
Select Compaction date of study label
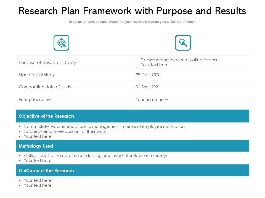pos(45,87)
